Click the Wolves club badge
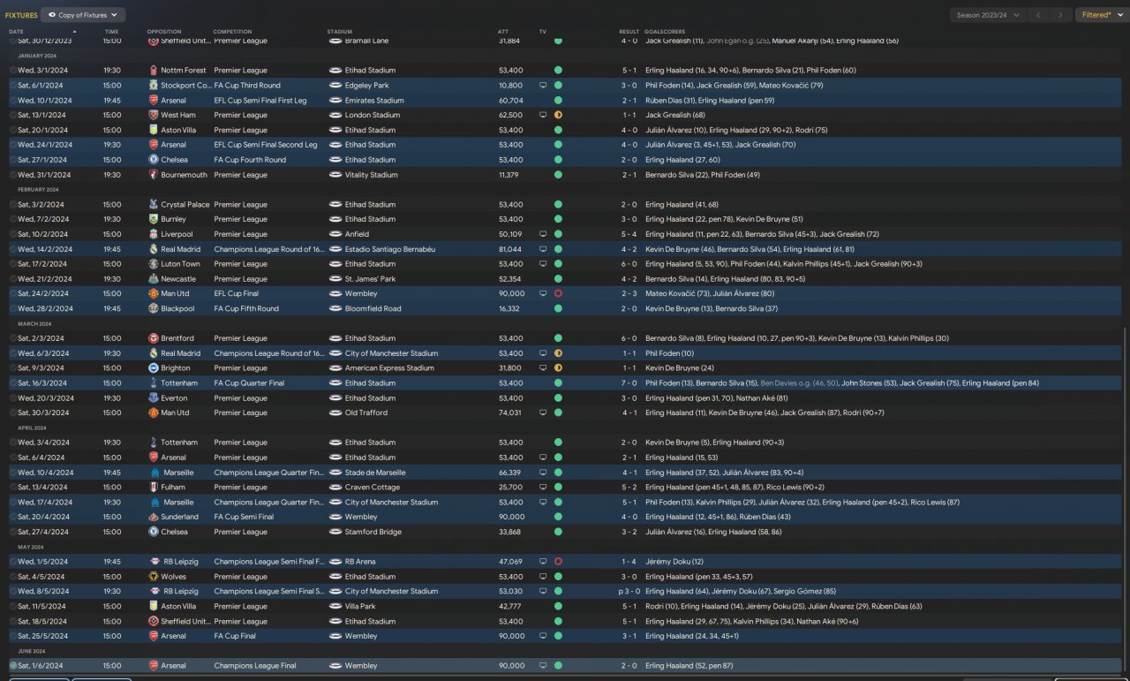Viewport: 1130px width, 681px height. 154,577
